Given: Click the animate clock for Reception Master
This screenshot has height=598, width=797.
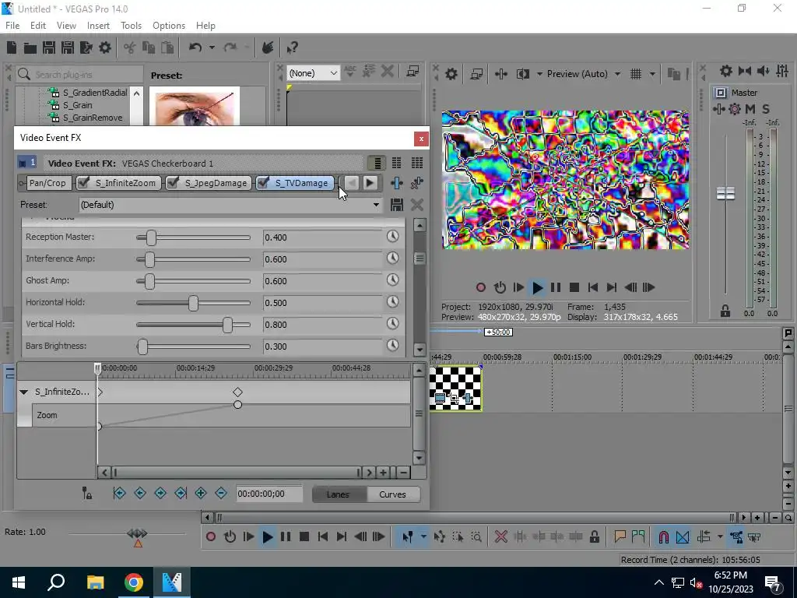Looking at the screenshot, I should pos(392,237).
